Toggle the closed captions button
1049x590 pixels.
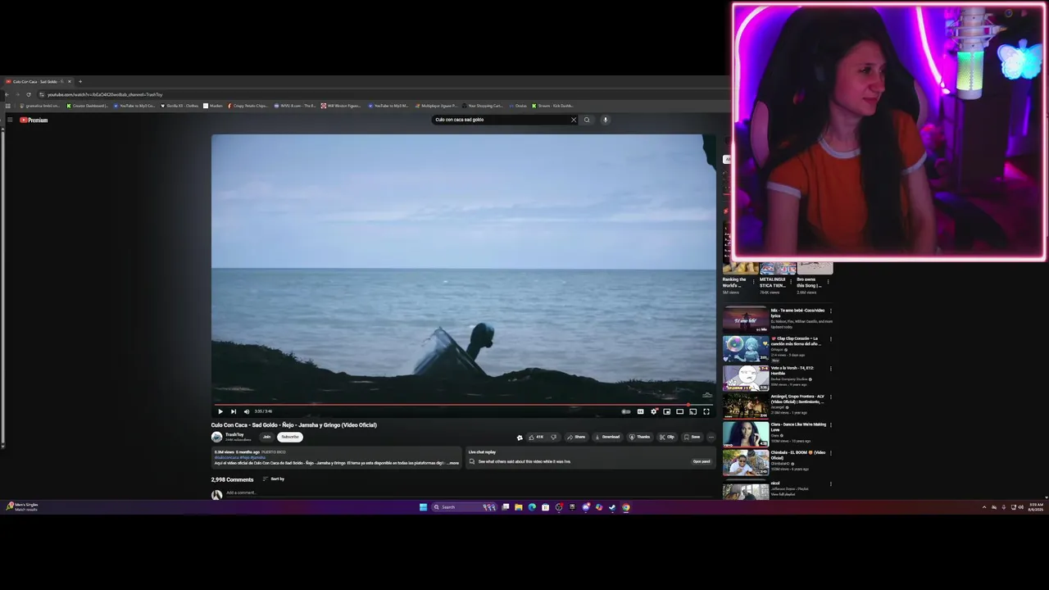(640, 411)
